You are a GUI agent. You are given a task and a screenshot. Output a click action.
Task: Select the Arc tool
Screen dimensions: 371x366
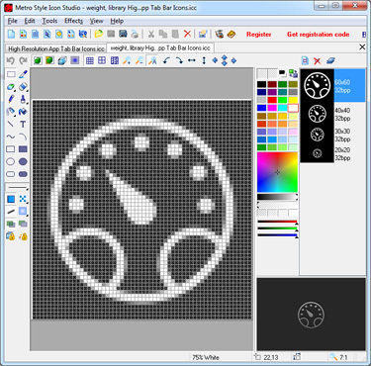tap(23, 137)
